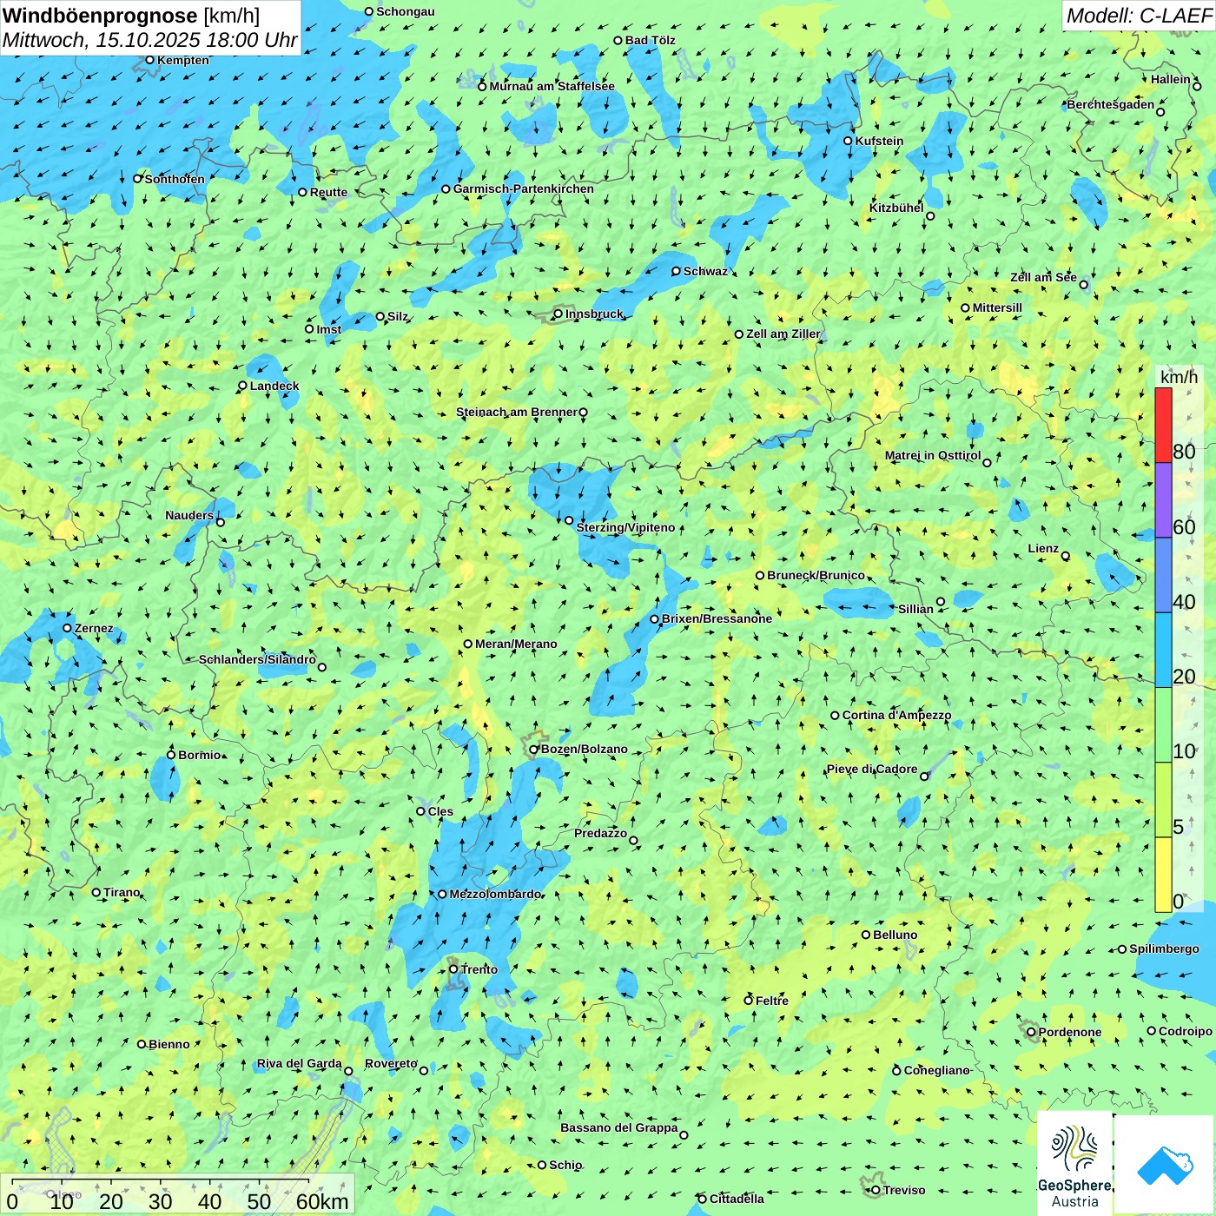1216x1216 pixels.
Task: Select the Trento city label
Action: tap(479, 969)
